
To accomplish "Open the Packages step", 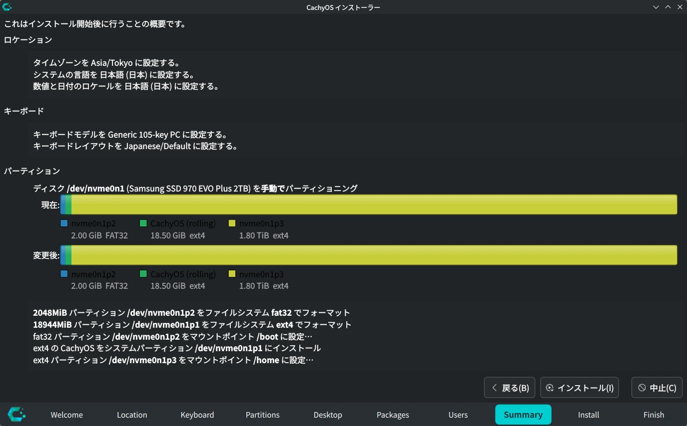I will (393, 415).
